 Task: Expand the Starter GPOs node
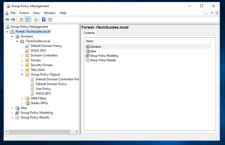(x=22, y=103)
